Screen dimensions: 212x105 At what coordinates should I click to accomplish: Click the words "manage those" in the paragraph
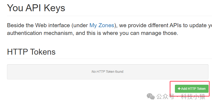point(159,33)
